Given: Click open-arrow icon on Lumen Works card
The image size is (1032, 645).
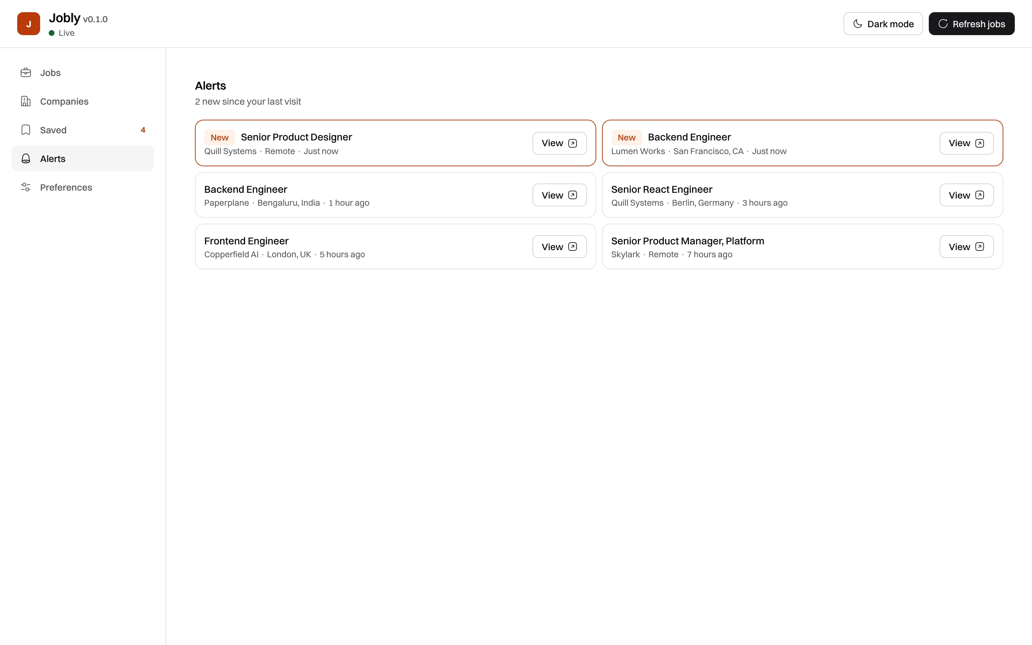Looking at the screenshot, I should click(980, 143).
